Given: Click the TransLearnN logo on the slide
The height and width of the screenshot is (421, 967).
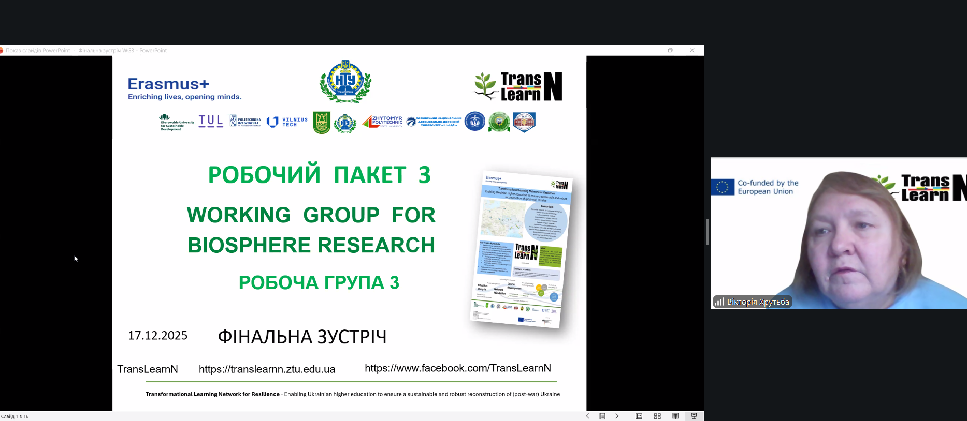Looking at the screenshot, I should pyautogui.click(x=518, y=86).
